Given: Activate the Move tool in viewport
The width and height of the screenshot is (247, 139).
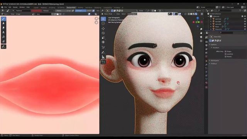Looking at the screenshot, I should pos(103,28).
